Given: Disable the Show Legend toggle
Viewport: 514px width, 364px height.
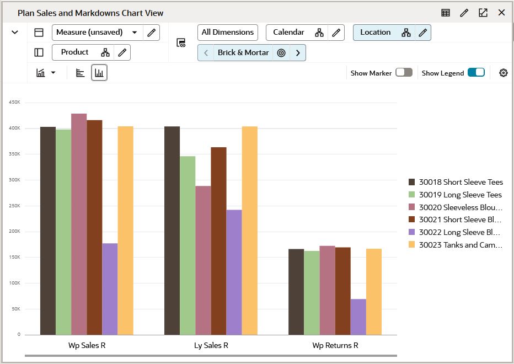Looking at the screenshot, I should click(x=475, y=72).
